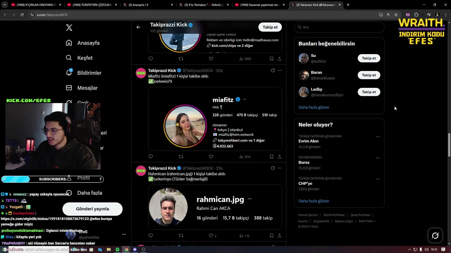Image resolution: width=451 pixels, height=253 pixels.
Task: Open Gizlilik Politikası footer link
Action: (x=334, y=215)
